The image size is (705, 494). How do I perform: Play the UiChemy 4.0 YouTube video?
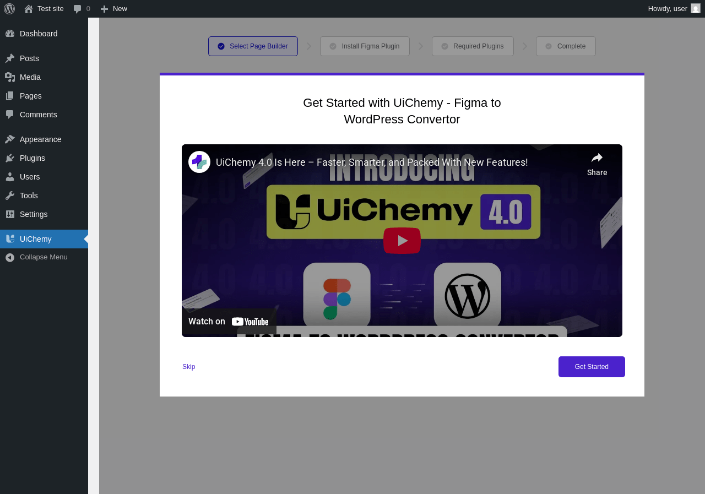(x=402, y=241)
